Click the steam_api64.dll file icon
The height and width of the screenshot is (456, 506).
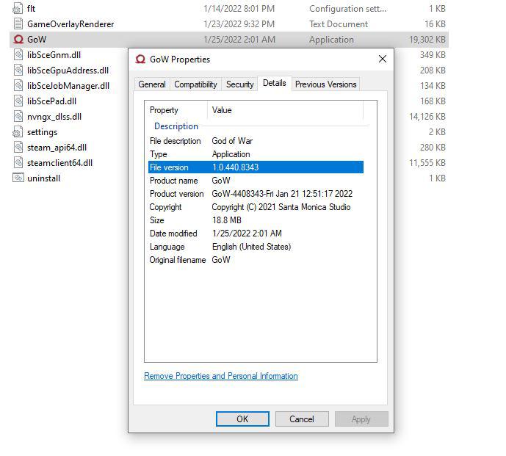(18, 148)
